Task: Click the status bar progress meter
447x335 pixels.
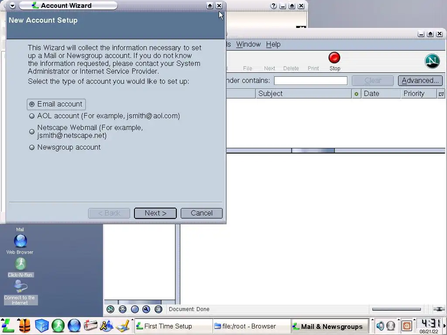Action: [x=396, y=309]
